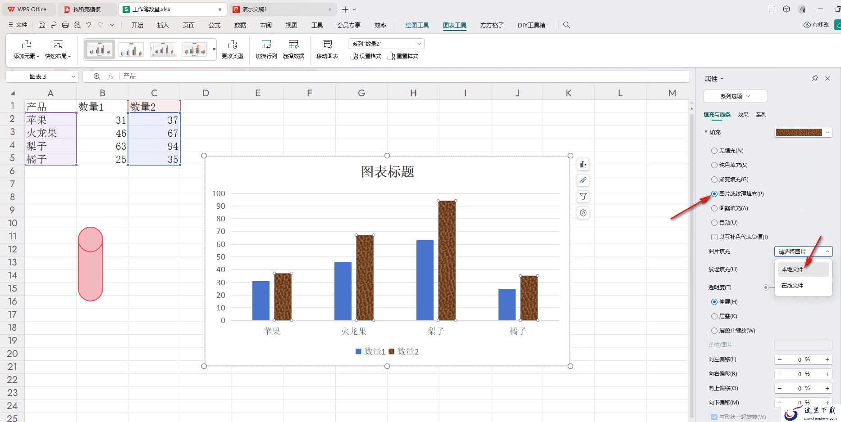
Task: Select Stack (层叠) radio button
Action: coord(714,316)
